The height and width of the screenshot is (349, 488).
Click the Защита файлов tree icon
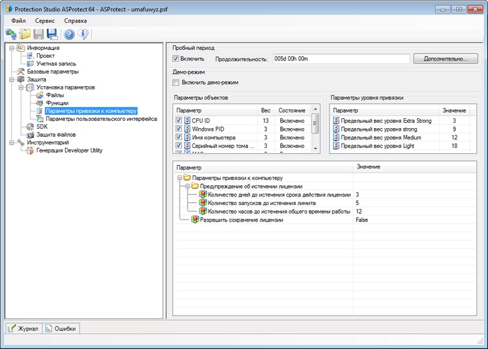30,135
